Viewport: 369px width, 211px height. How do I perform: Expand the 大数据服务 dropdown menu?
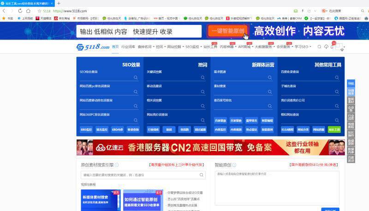click(265, 47)
